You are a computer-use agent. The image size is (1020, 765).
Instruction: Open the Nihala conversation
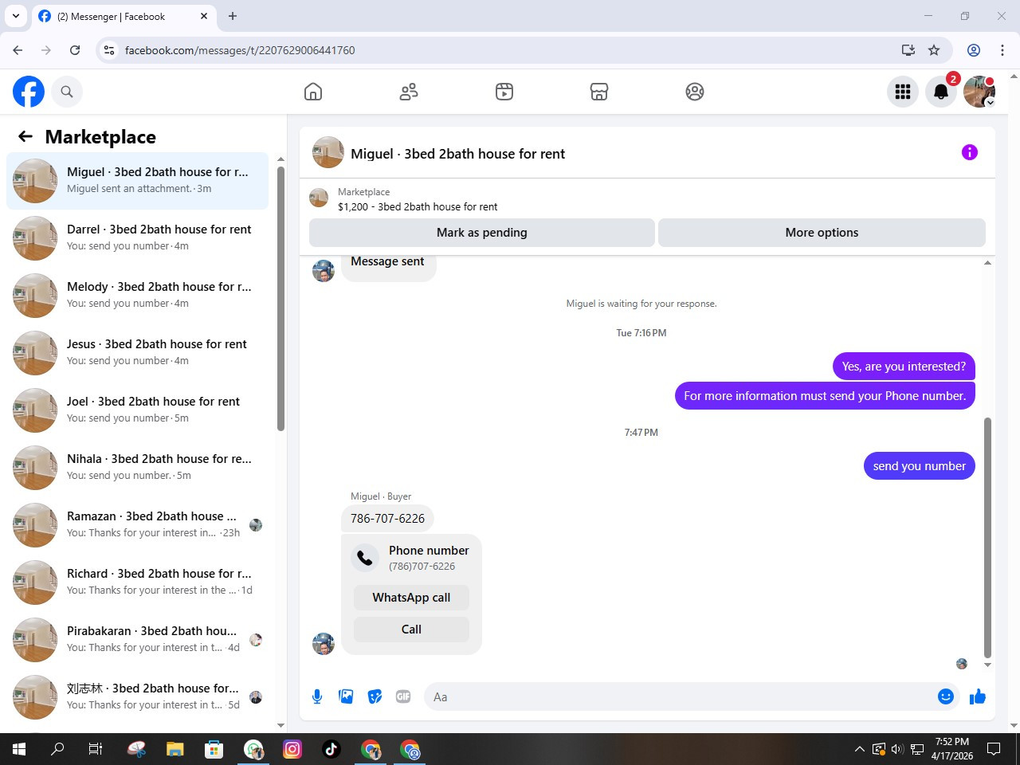[x=137, y=468]
